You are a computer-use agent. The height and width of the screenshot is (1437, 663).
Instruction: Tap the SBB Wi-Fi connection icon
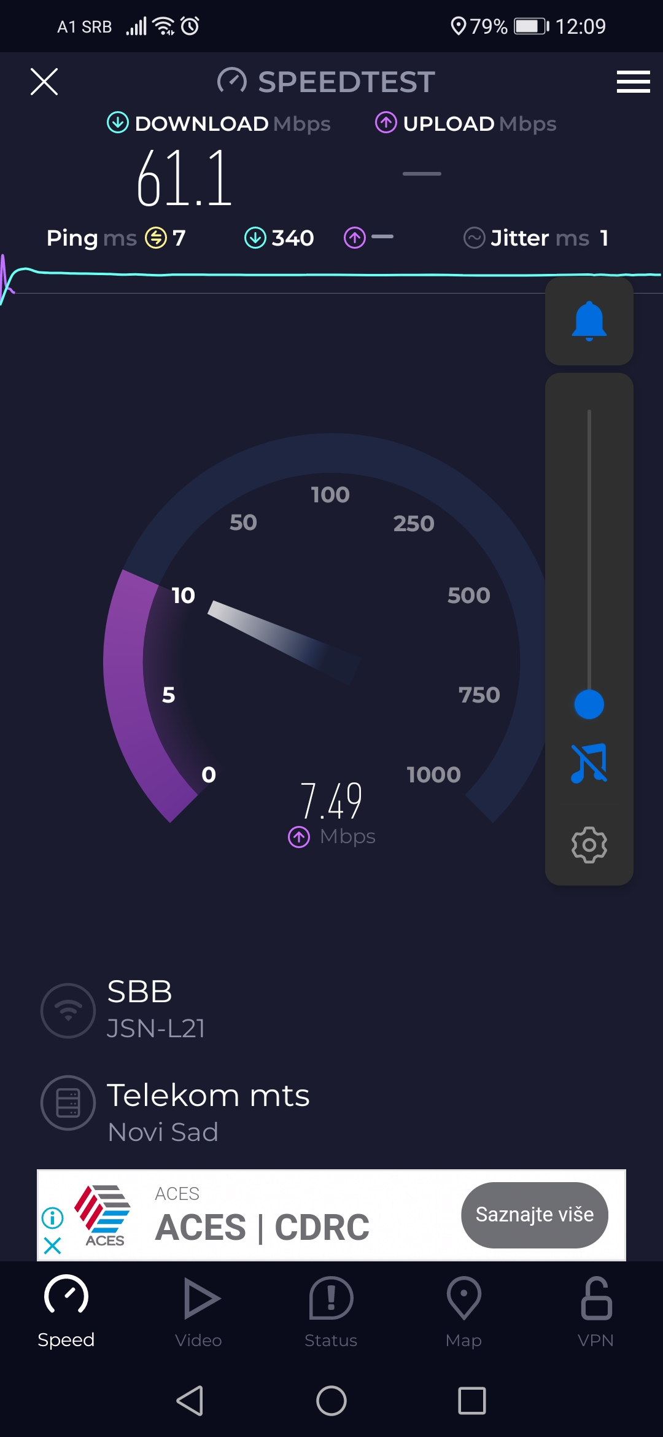point(68,1011)
